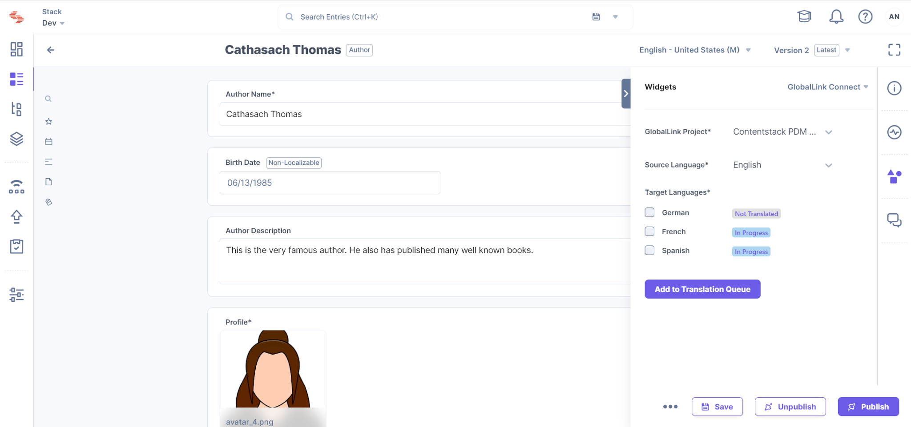This screenshot has height=427, width=911.
Task: Check the German target language
Action: click(649, 212)
